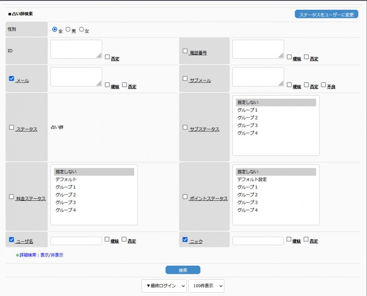Select デフォルト設定 in ポイントステータス list

[x=252, y=180]
